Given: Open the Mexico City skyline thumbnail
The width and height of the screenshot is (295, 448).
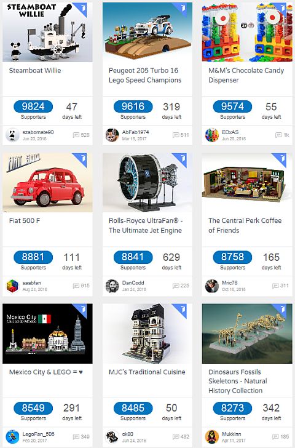Looking at the screenshot, I should [47, 334].
